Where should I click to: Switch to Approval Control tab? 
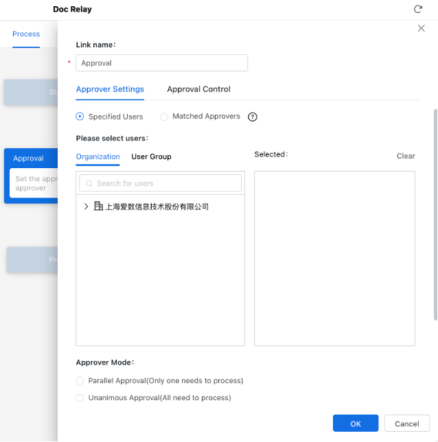[x=198, y=89]
